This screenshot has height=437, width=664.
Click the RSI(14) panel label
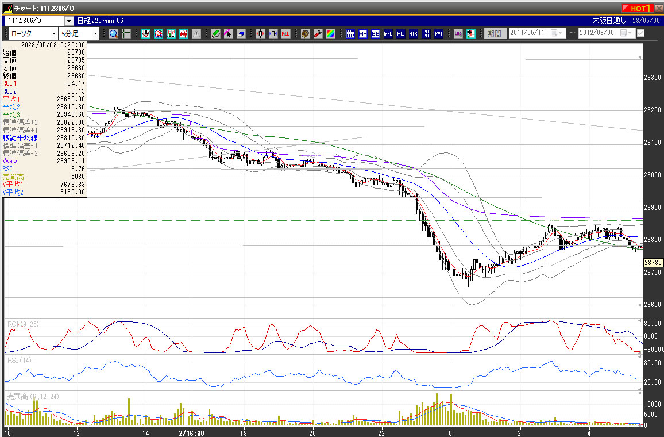pos(20,361)
